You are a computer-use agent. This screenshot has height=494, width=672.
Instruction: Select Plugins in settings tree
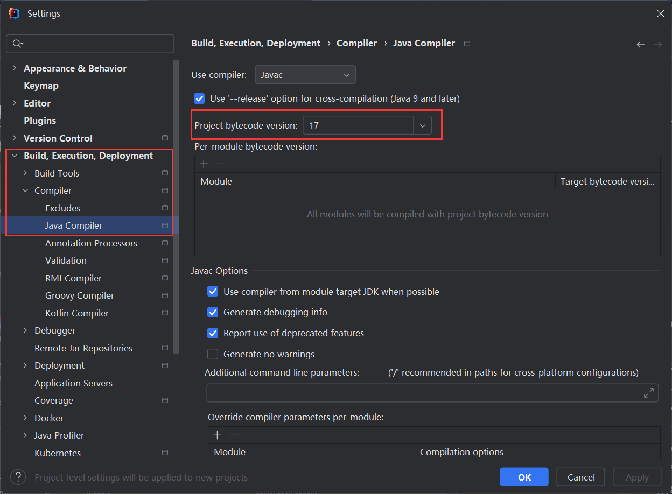click(x=40, y=121)
